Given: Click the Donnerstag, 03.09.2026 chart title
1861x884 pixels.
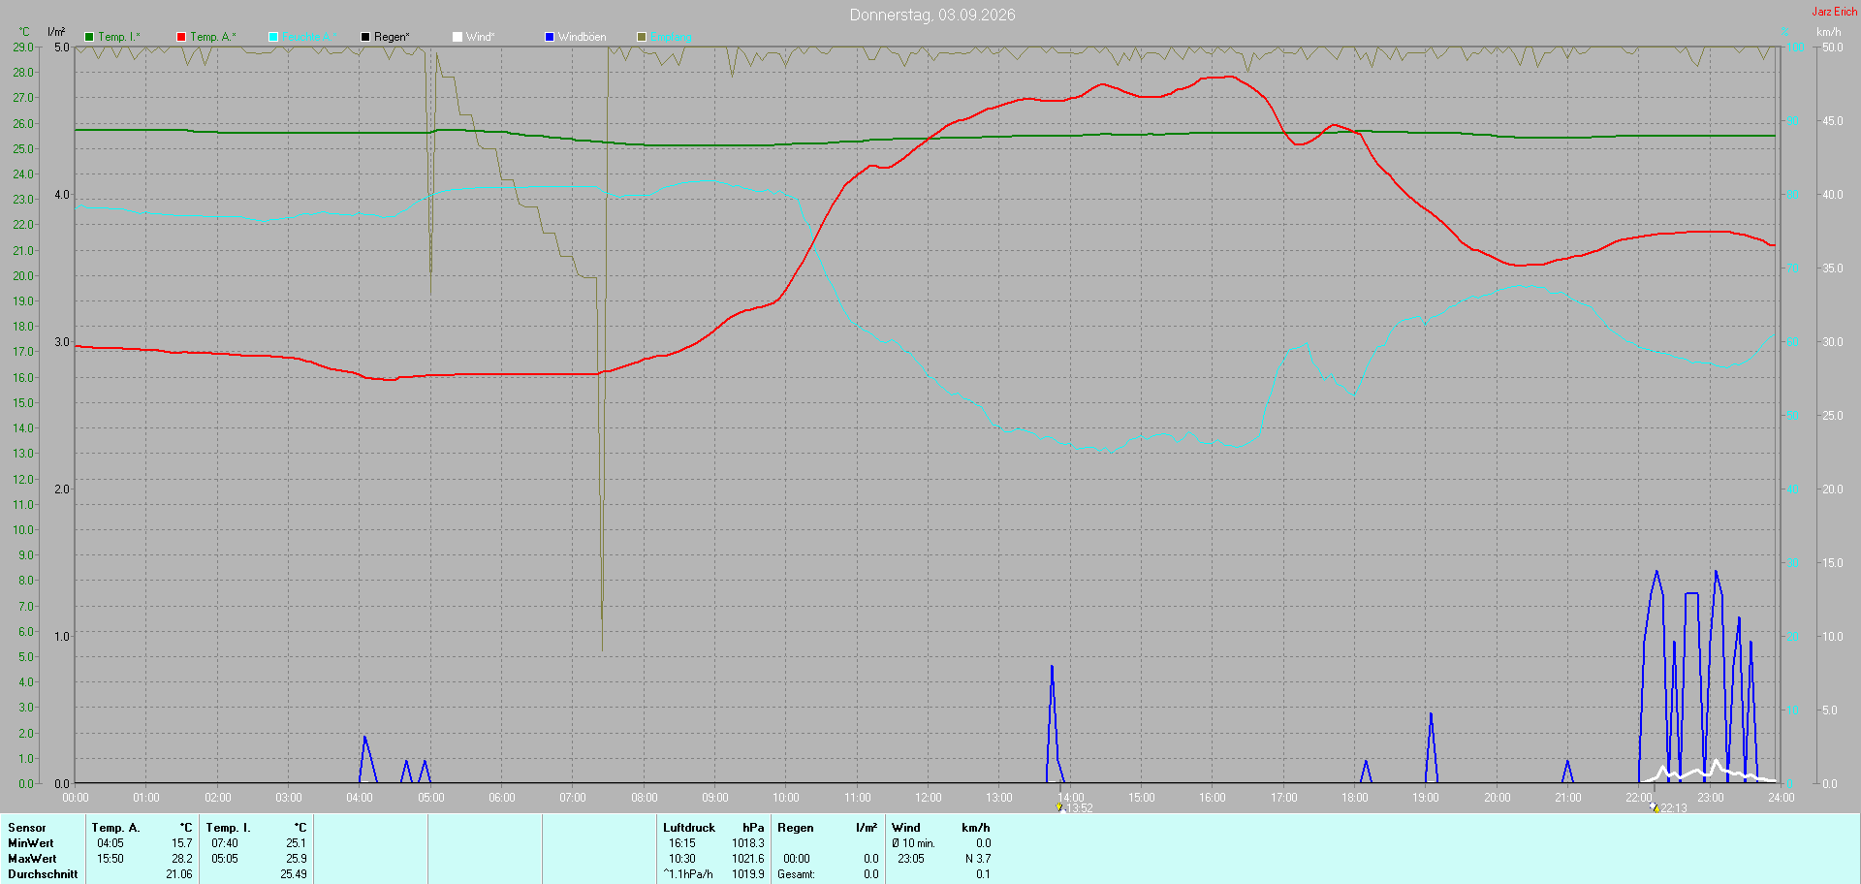Looking at the screenshot, I should [932, 15].
